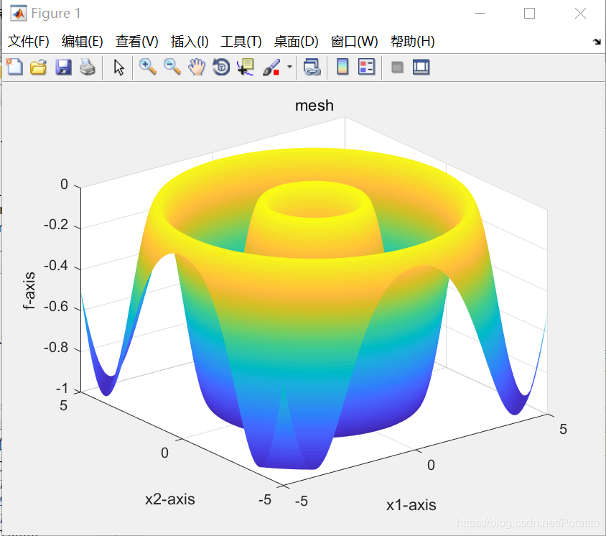The image size is (606, 536).
Task: Click the 'x1-axis' label
Action: 411,505
